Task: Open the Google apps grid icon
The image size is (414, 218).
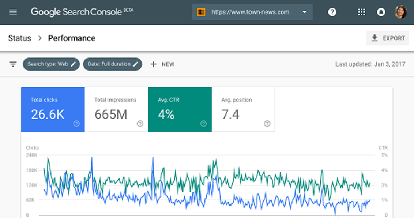Action: [x=361, y=12]
